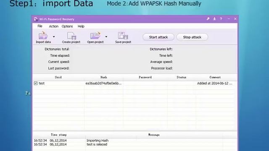The width and height of the screenshot is (269, 151).
Task: Click the download arrow icon in title bar
Action: coord(214,19)
